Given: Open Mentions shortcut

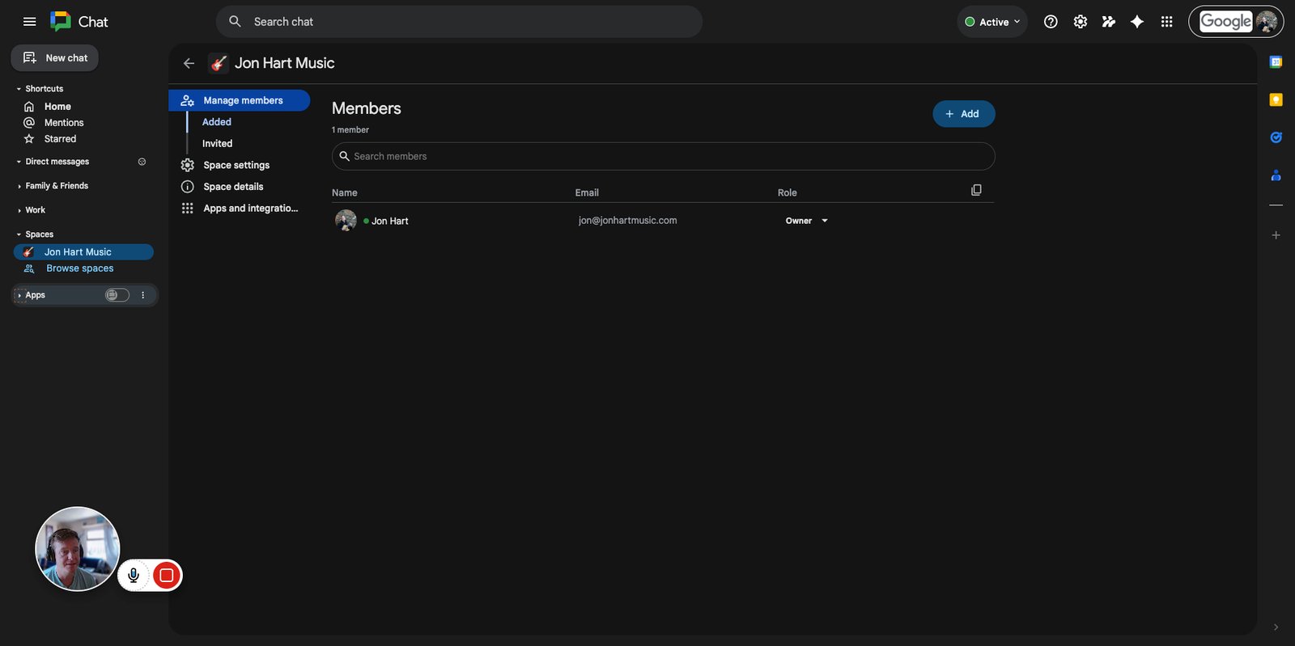Looking at the screenshot, I should 64,123.
